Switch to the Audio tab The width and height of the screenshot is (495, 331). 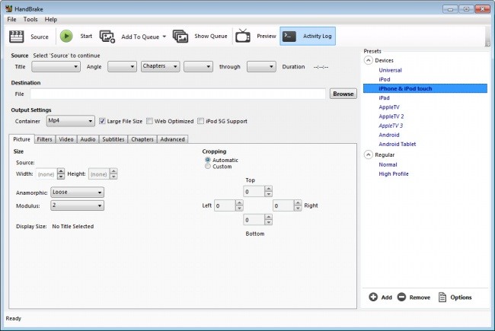(x=88, y=139)
